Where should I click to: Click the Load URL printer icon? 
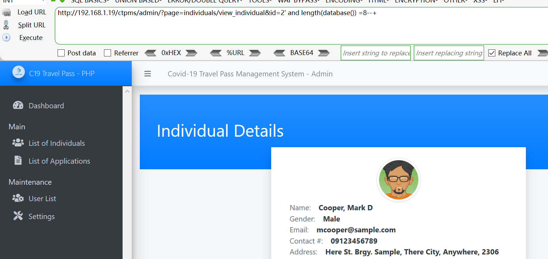(x=6, y=13)
